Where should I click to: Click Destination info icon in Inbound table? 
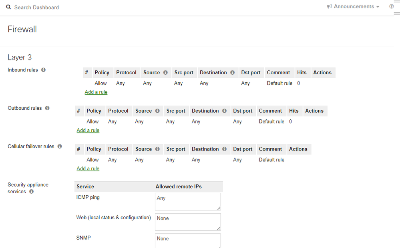(232, 73)
